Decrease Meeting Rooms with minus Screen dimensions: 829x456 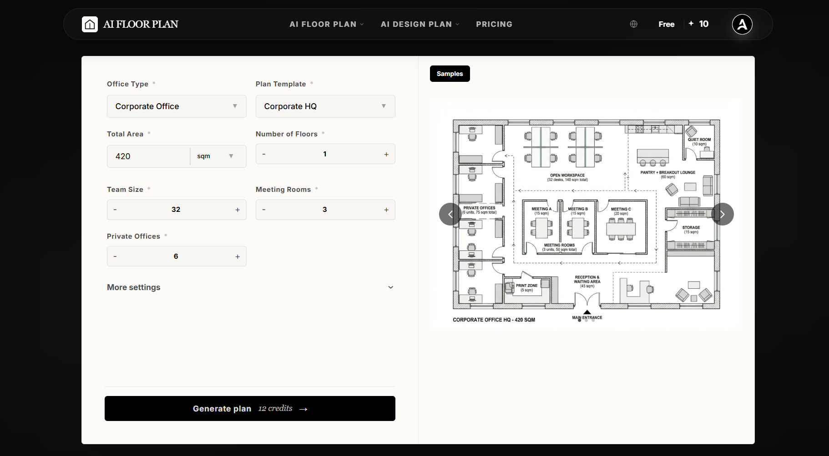(x=264, y=210)
